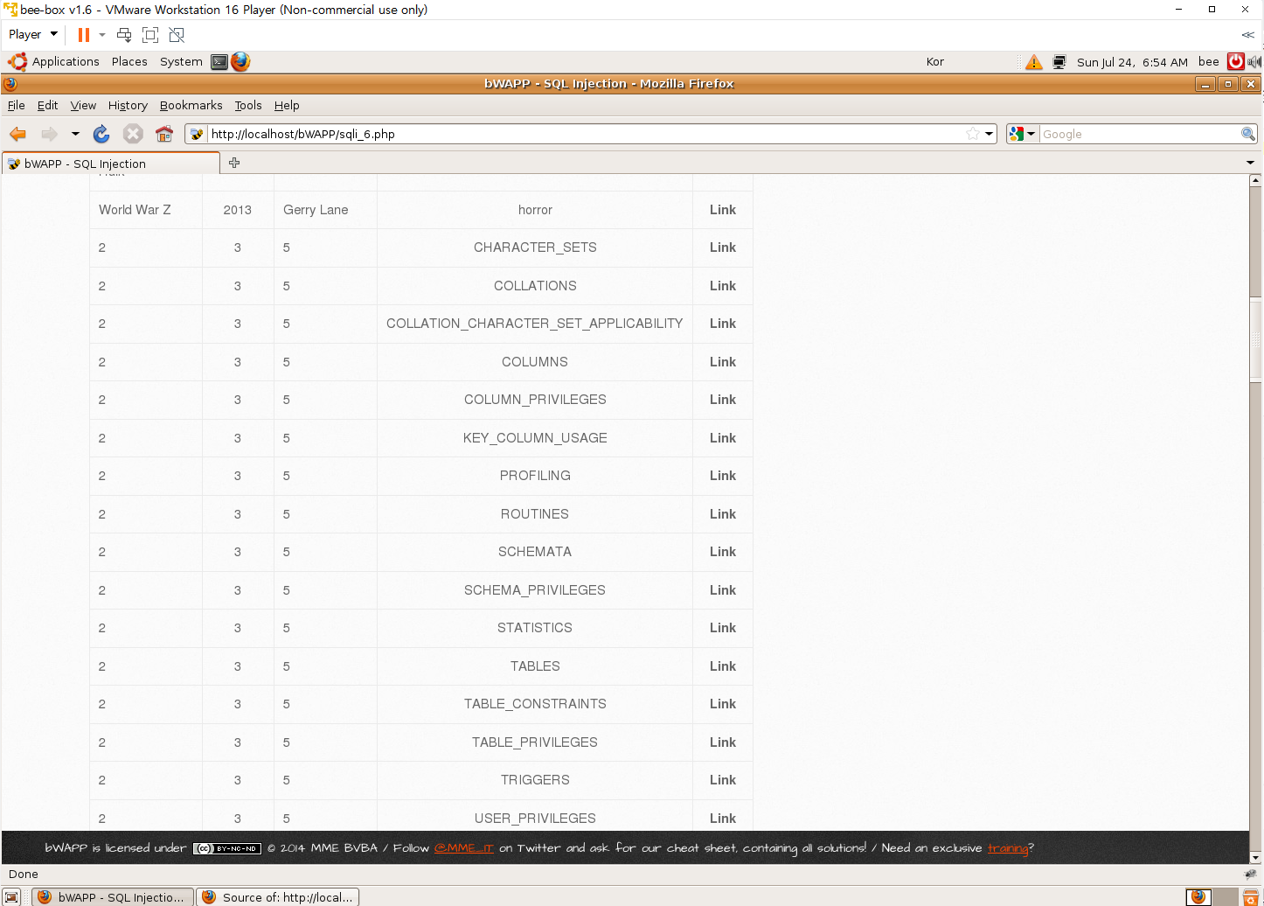Screen dimensions: 1264x906
Task: Open the Bookmarks menu
Action: pyautogui.click(x=191, y=105)
